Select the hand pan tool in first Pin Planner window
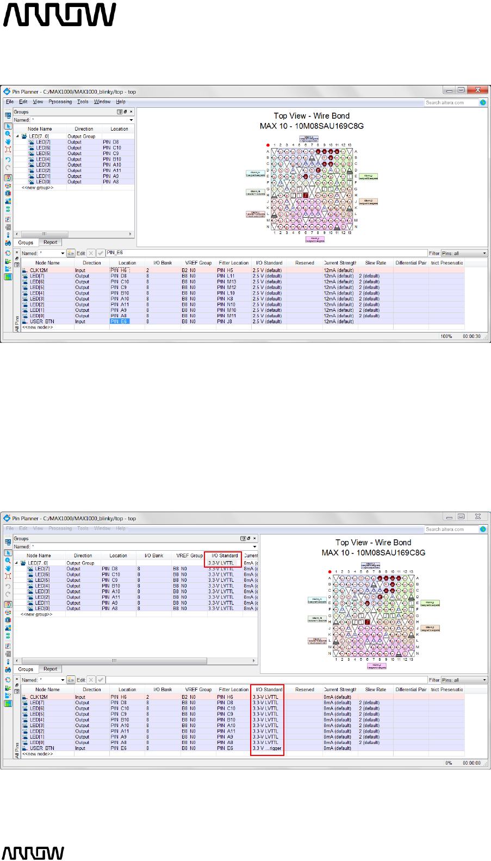The width and height of the screenshot is (491, 861). [8, 142]
